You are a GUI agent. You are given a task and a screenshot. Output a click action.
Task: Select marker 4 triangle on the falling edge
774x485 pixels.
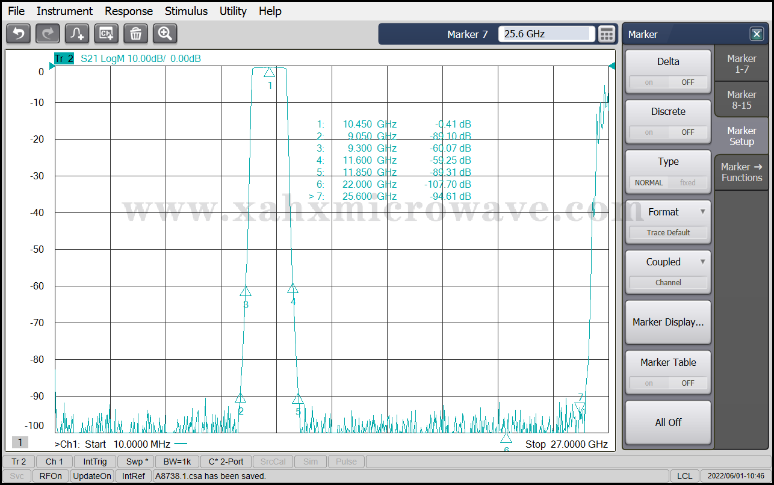[x=293, y=288]
